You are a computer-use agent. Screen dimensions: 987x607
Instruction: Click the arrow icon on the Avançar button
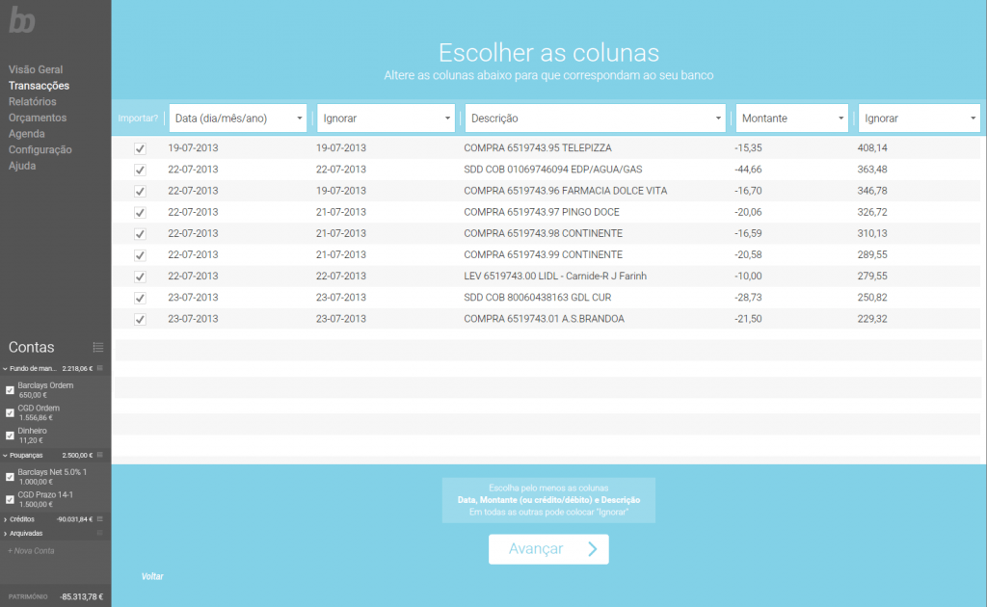(592, 549)
